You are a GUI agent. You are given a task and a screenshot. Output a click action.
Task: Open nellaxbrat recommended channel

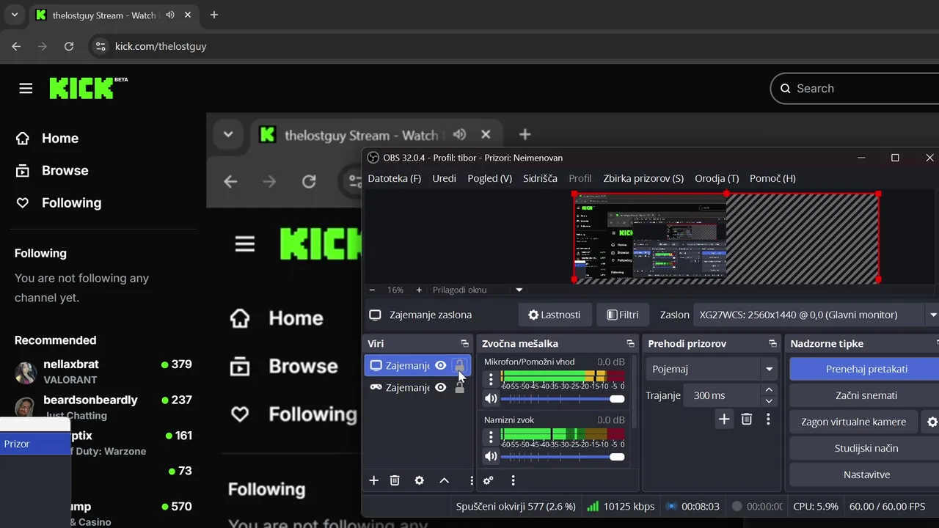pyautogui.click(x=103, y=371)
